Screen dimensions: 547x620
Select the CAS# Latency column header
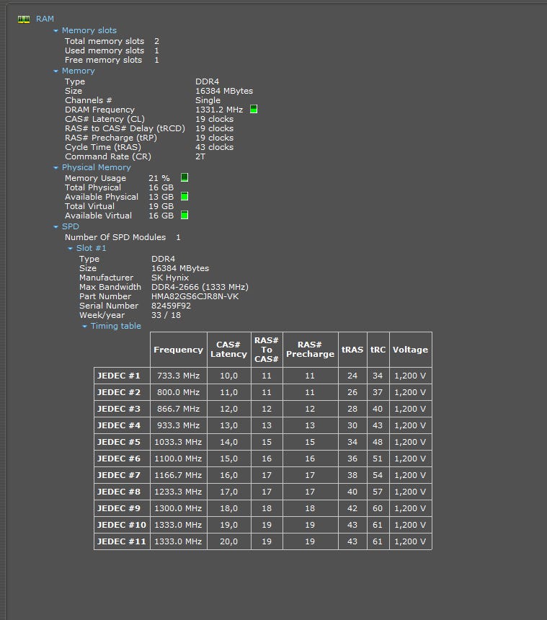pyautogui.click(x=228, y=350)
